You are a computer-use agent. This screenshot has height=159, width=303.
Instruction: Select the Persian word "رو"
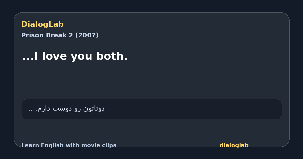pos(78,109)
